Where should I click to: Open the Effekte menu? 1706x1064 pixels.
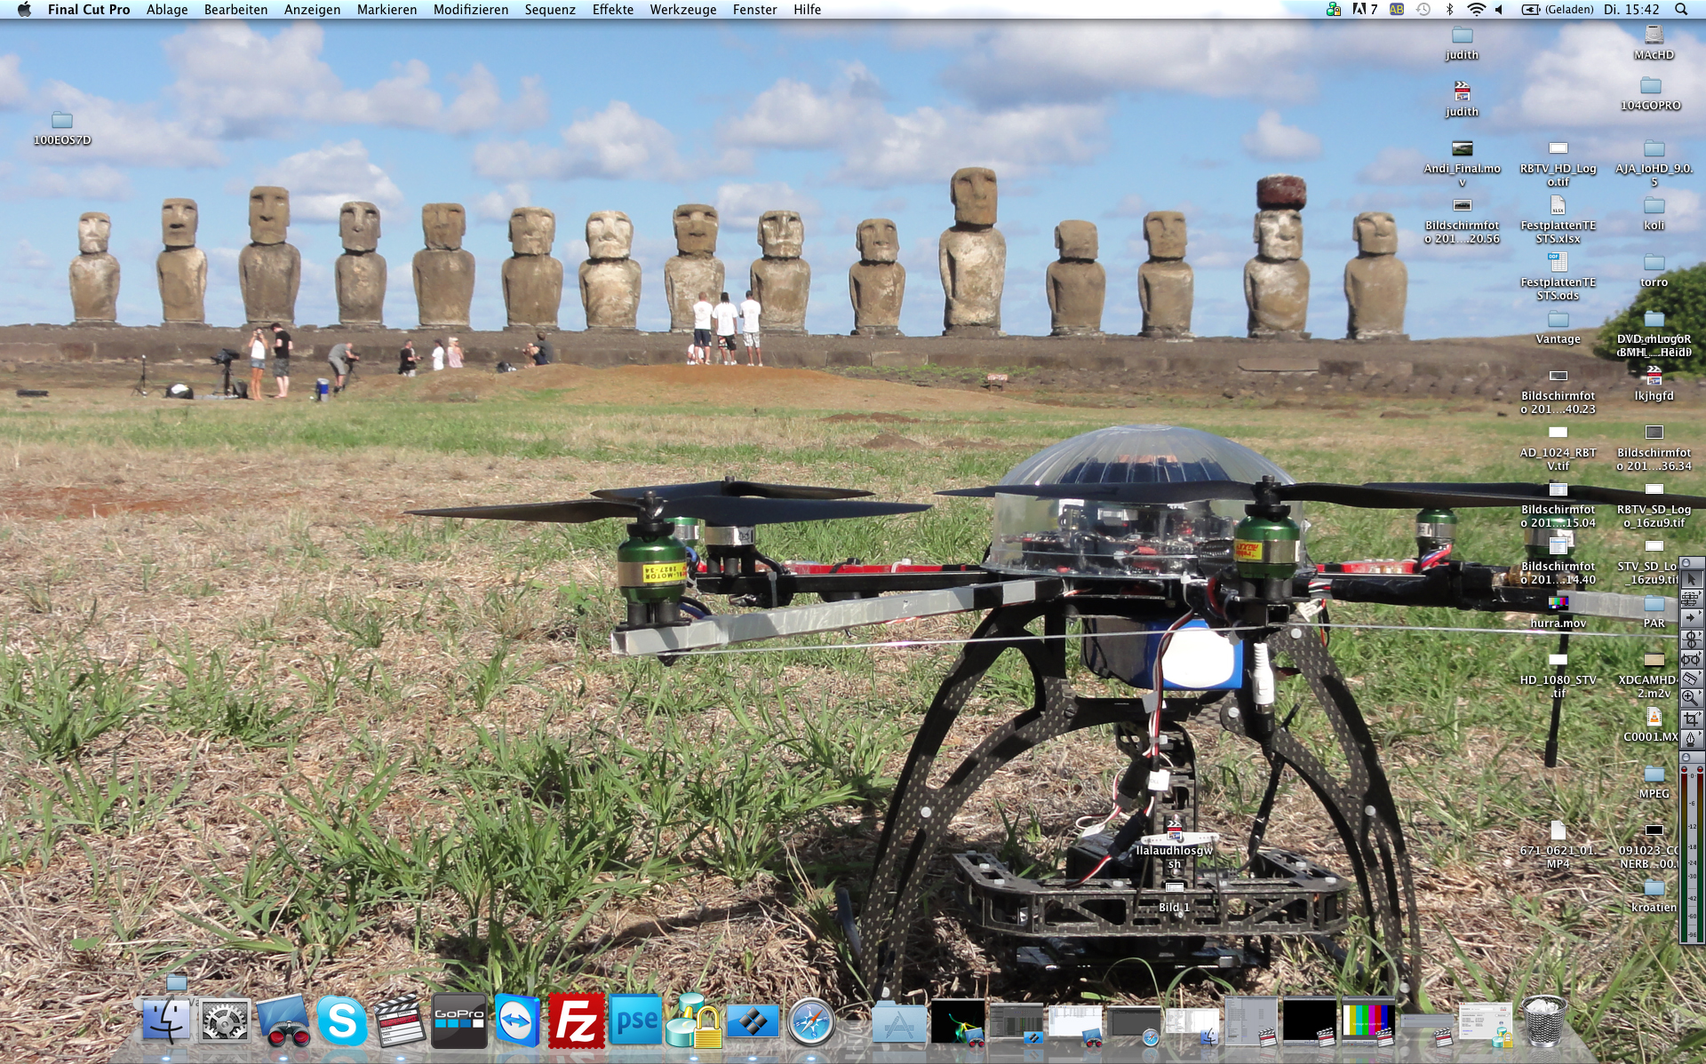click(612, 10)
